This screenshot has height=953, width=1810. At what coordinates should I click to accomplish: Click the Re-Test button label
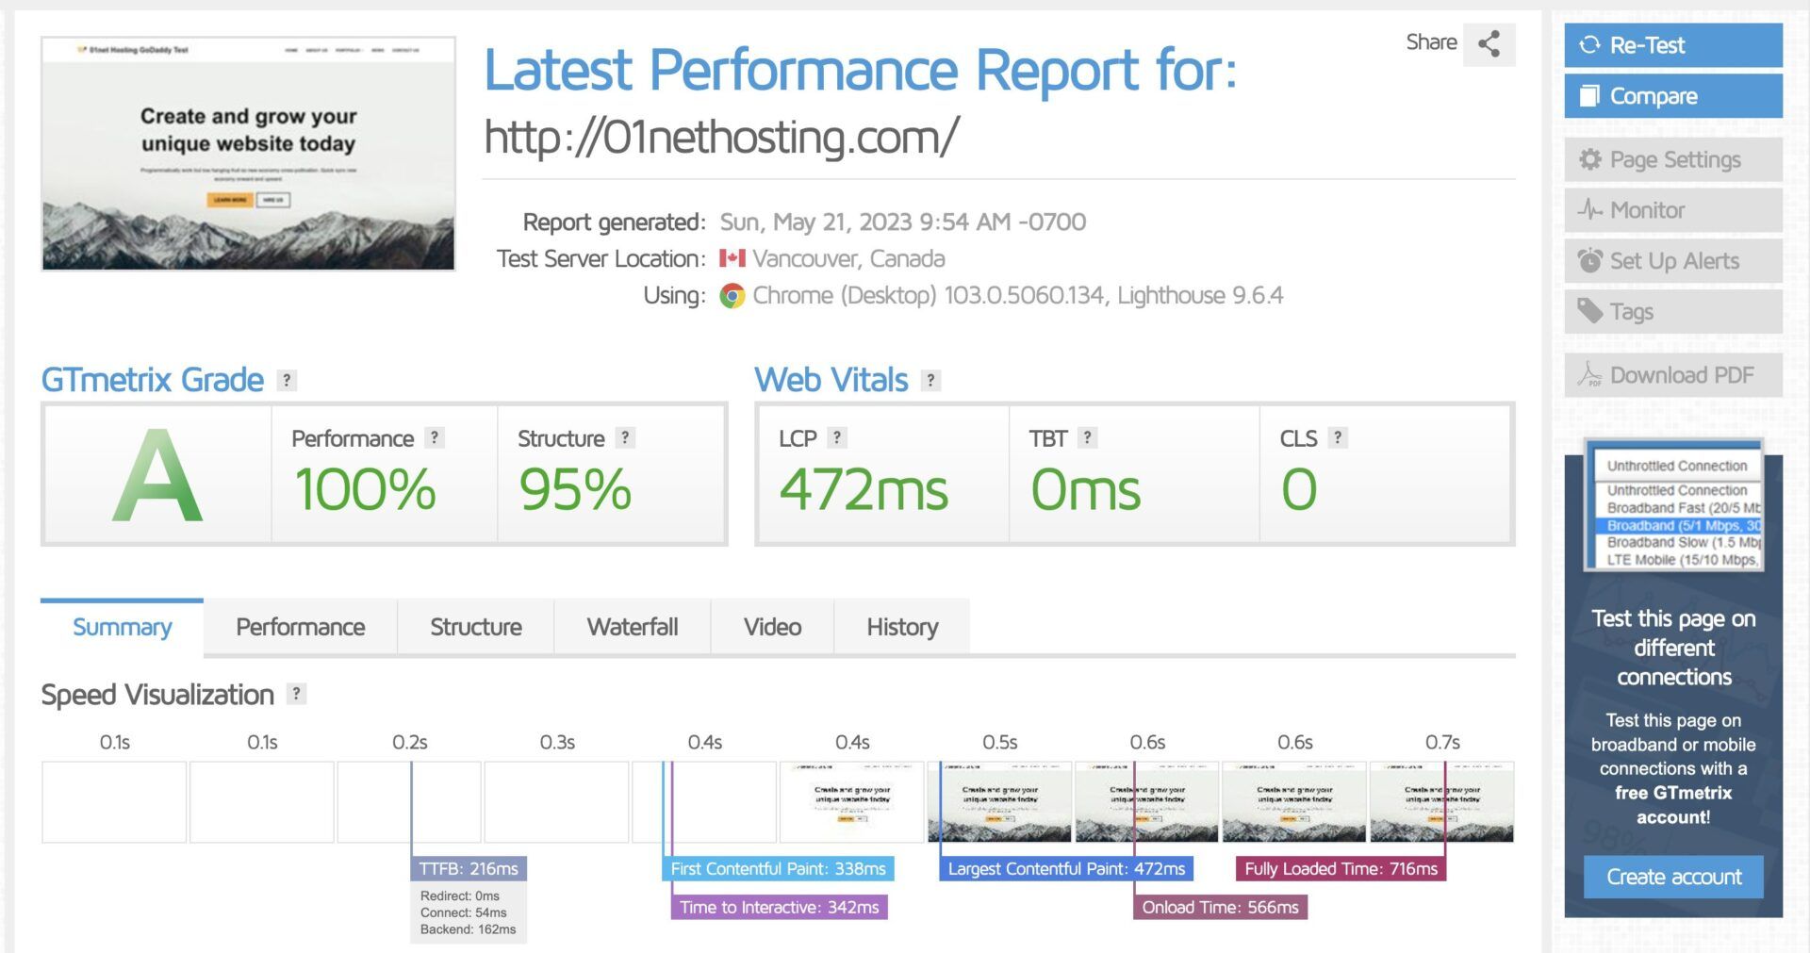tap(1647, 45)
